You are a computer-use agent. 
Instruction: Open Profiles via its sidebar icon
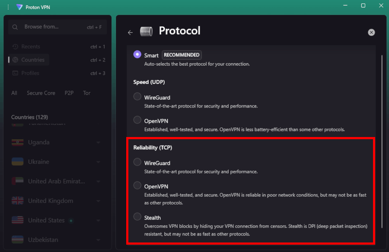15,73
